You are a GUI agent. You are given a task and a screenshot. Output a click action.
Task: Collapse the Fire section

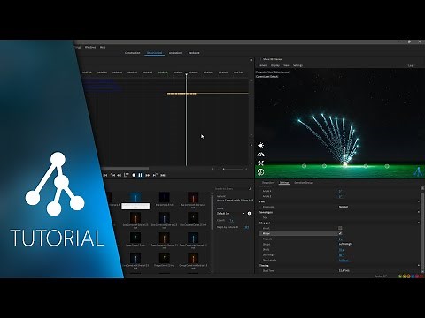pyautogui.click(x=419, y=201)
